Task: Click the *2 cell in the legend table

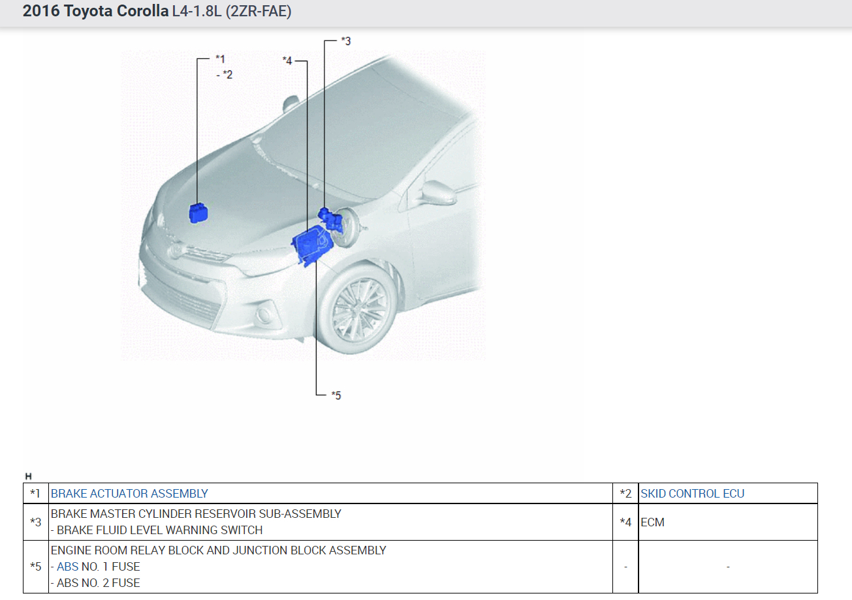Action: [x=625, y=494]
